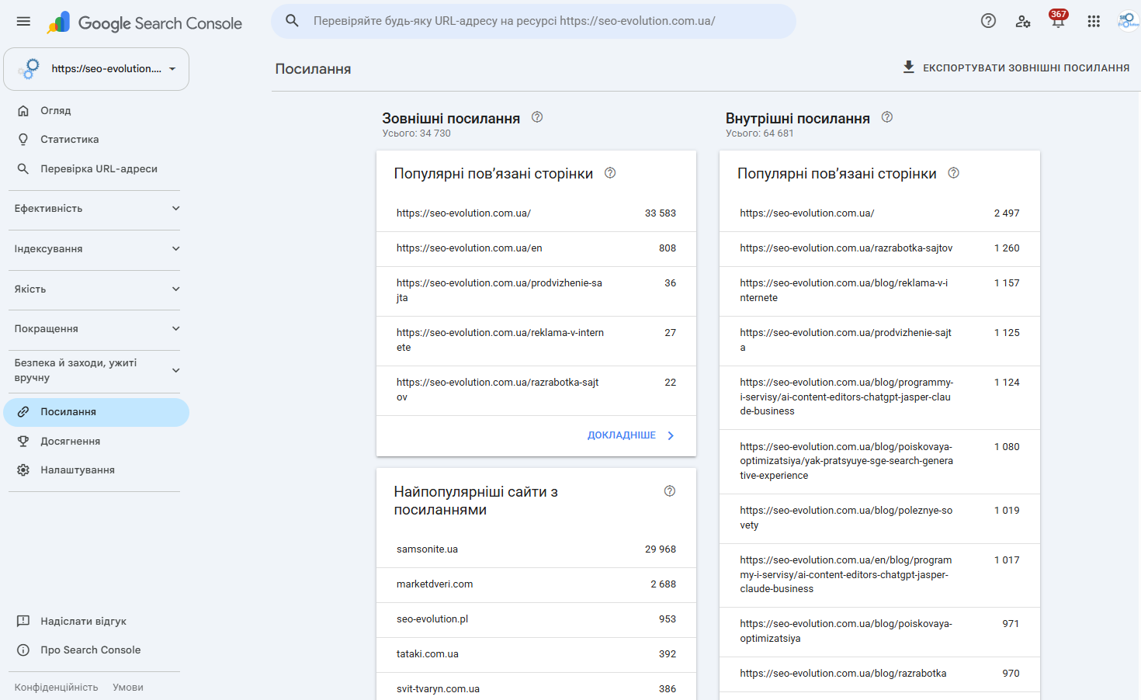Open internal row razrabotka-sajtov 1 260

click(x=879, y=248)
